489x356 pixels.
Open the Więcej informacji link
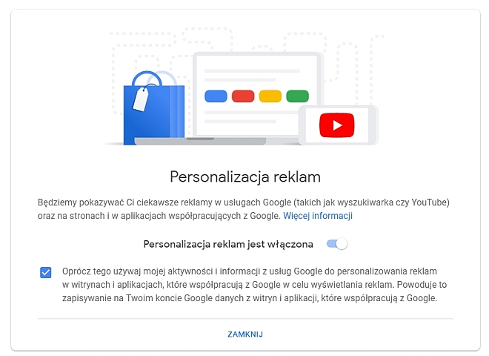click(x=318, y=216)
